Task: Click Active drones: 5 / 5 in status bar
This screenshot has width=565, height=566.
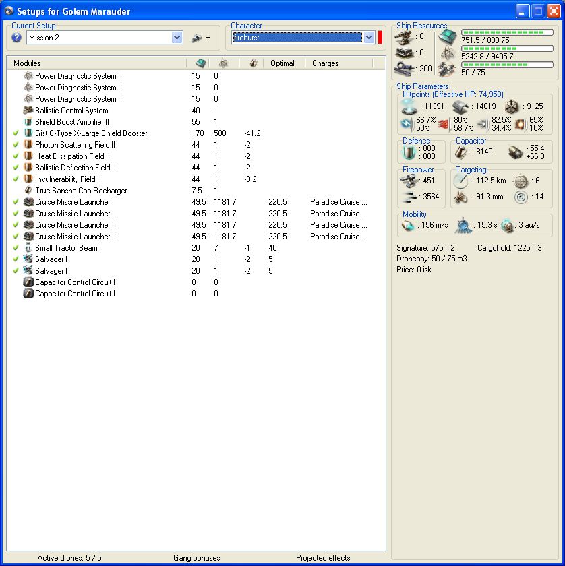Action: point(69,558)
